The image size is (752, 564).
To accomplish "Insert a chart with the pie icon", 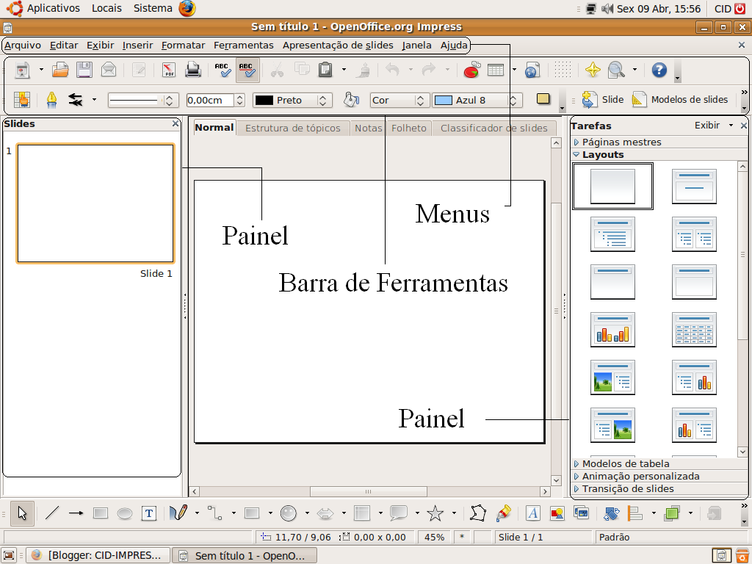I will click(472, 70).
